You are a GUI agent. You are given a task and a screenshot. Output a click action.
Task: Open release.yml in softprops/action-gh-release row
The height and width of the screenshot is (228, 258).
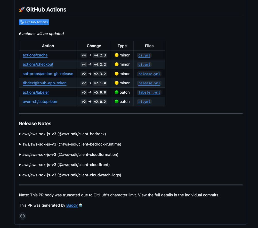tap(149, 74)
